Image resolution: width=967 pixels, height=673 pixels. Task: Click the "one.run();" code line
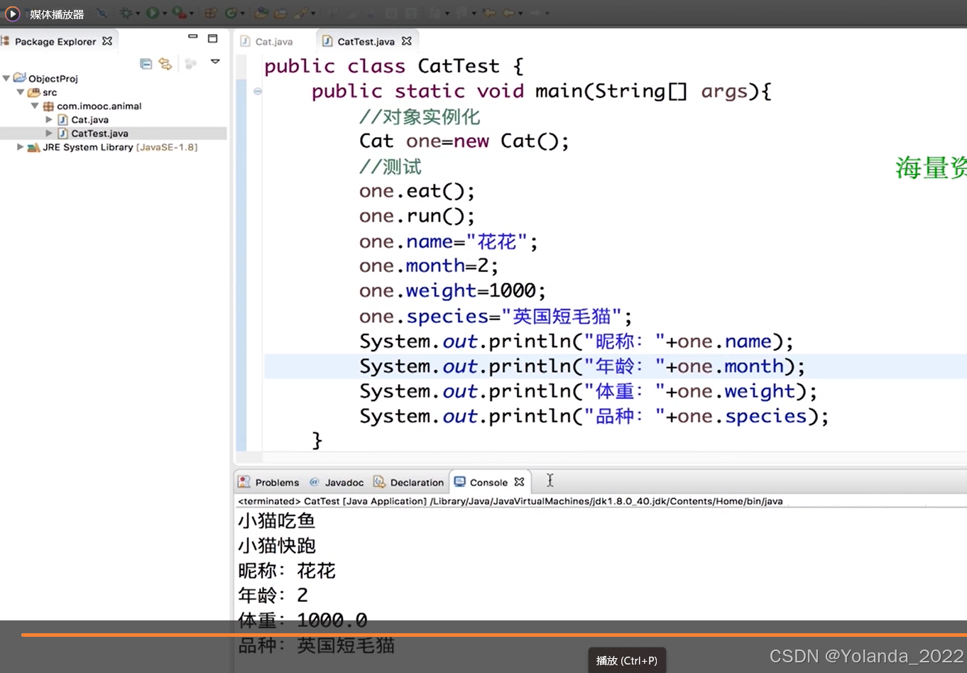[417, 216]
